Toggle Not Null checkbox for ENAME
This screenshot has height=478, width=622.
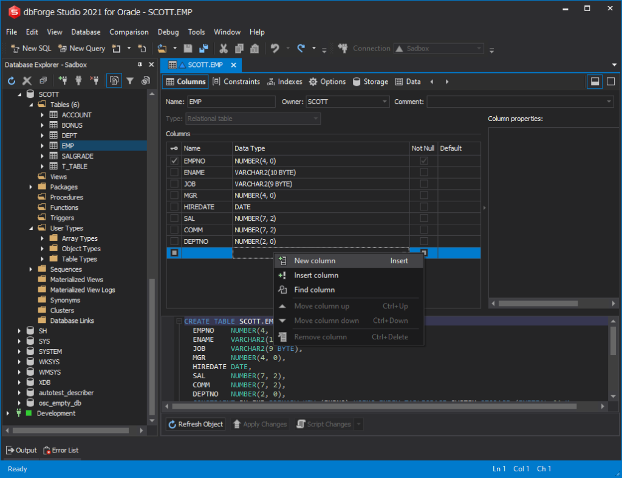(x=424, y=172)
